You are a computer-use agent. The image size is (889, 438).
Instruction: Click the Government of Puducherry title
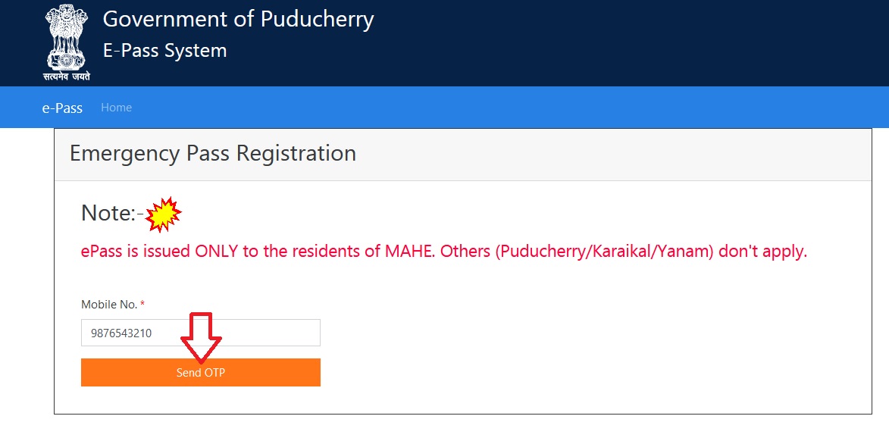pos(238,19)
